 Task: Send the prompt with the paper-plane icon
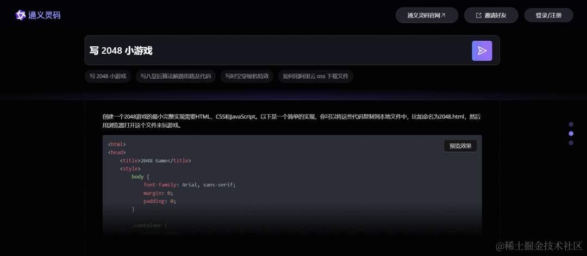482,51
